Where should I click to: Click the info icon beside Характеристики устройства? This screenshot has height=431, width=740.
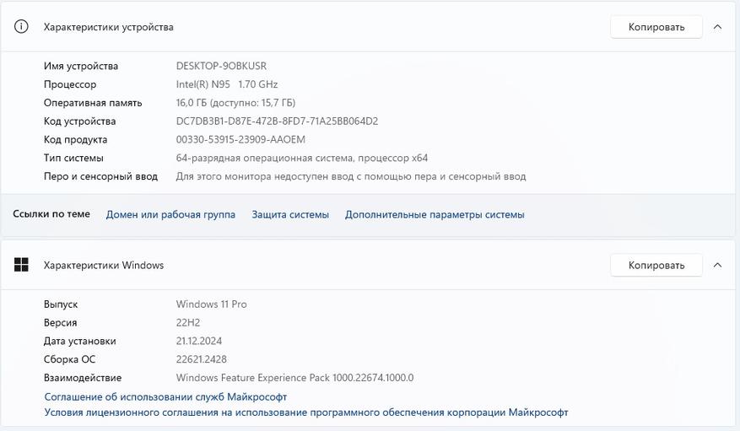(x=21, y=26)
